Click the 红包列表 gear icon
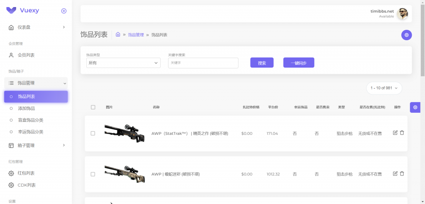Viewport: 425px width, 204px height. click(x=11, y=173)
